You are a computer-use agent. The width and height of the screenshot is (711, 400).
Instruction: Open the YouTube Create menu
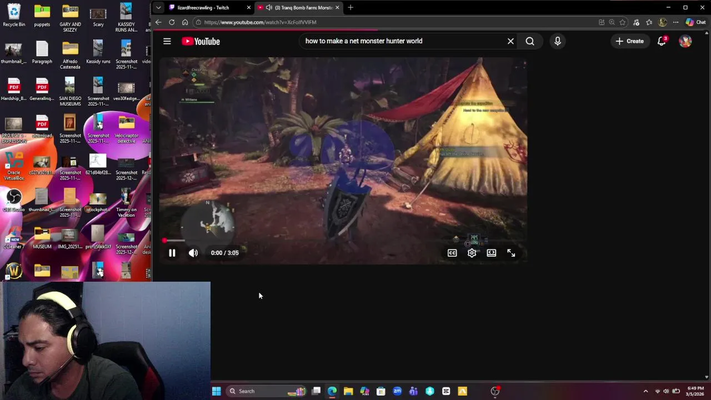629,41
